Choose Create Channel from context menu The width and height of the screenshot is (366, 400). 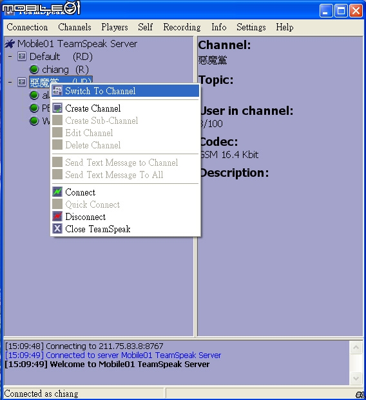[125, 108]
